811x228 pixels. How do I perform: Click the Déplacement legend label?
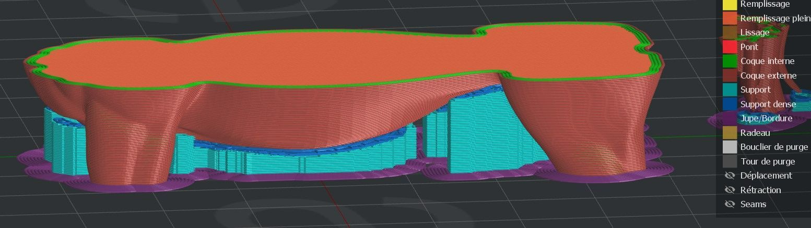coord(766,175)
